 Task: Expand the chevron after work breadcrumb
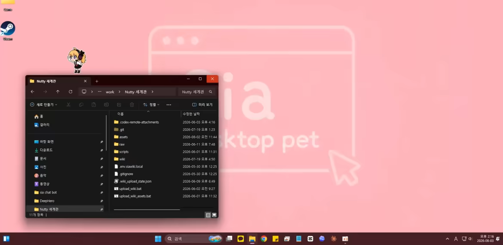pyautogui.click(x=120, y=92)
